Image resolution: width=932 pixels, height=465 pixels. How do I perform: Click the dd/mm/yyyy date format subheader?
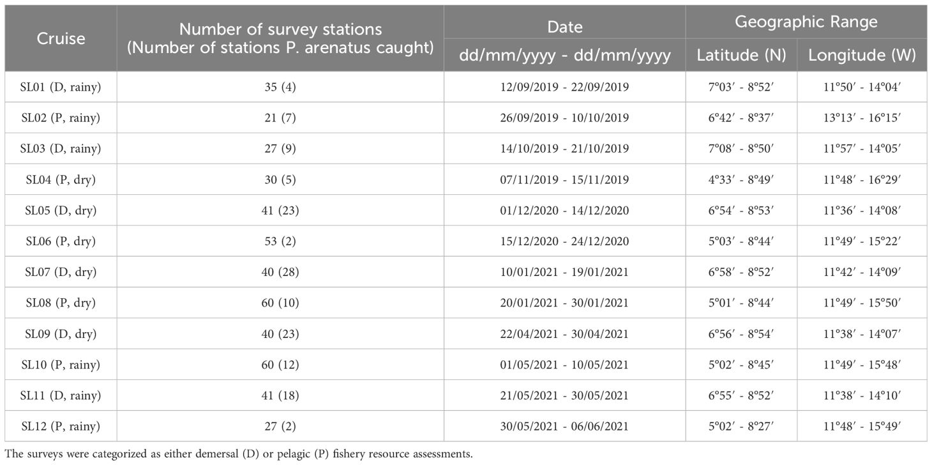565,56
